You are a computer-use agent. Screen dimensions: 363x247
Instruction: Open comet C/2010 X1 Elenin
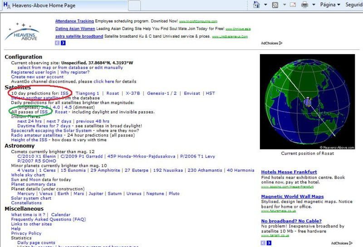click(x=37, y=156)
